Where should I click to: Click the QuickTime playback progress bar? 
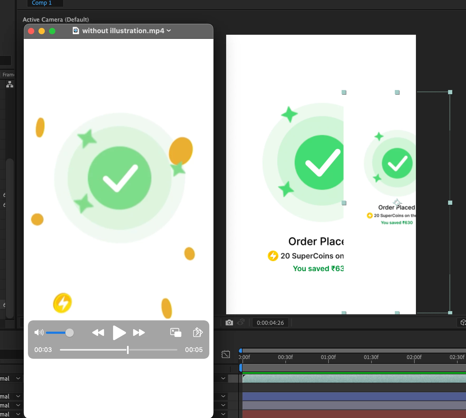119,350
